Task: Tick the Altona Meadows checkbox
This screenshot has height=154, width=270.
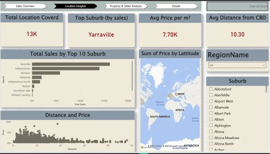Action: 211,138
